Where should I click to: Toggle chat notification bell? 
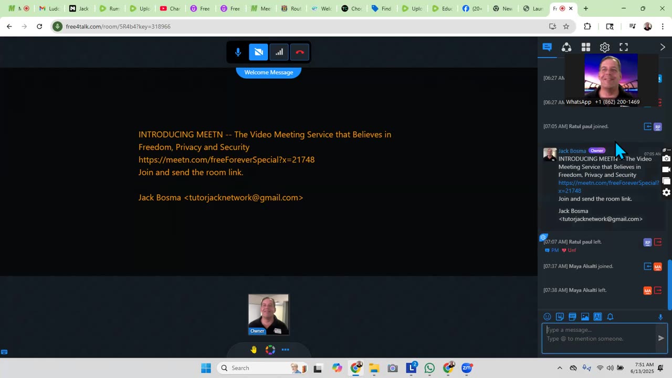610,317
